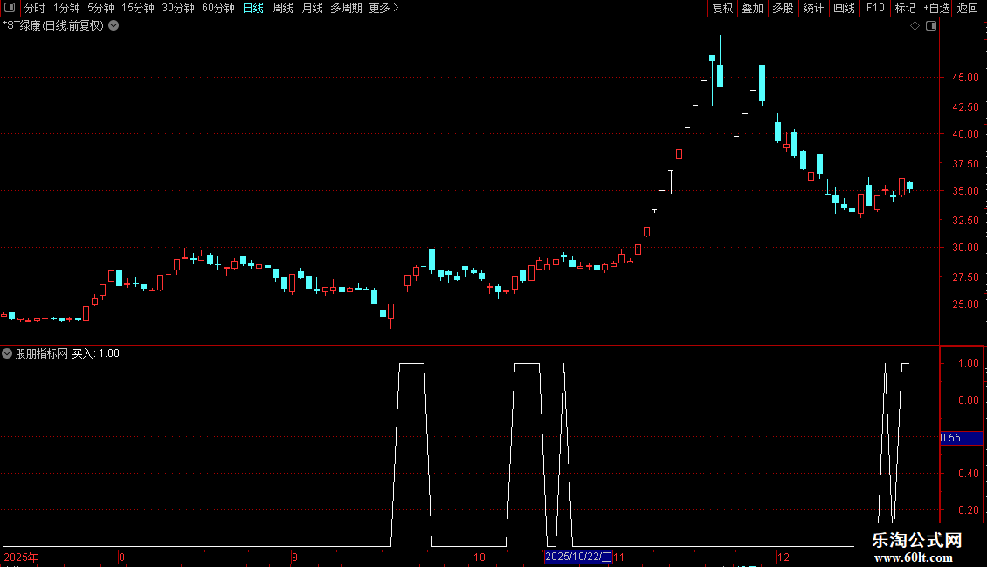Click the month 10 time axis label

pos(479,557)
